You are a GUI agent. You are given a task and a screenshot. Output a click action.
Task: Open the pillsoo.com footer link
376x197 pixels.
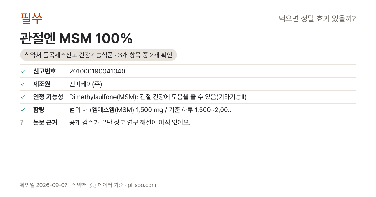point(142,185)
